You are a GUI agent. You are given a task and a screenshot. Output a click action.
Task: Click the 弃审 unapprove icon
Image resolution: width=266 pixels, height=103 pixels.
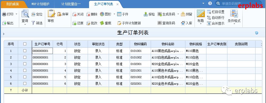click(x=59, y=14)
